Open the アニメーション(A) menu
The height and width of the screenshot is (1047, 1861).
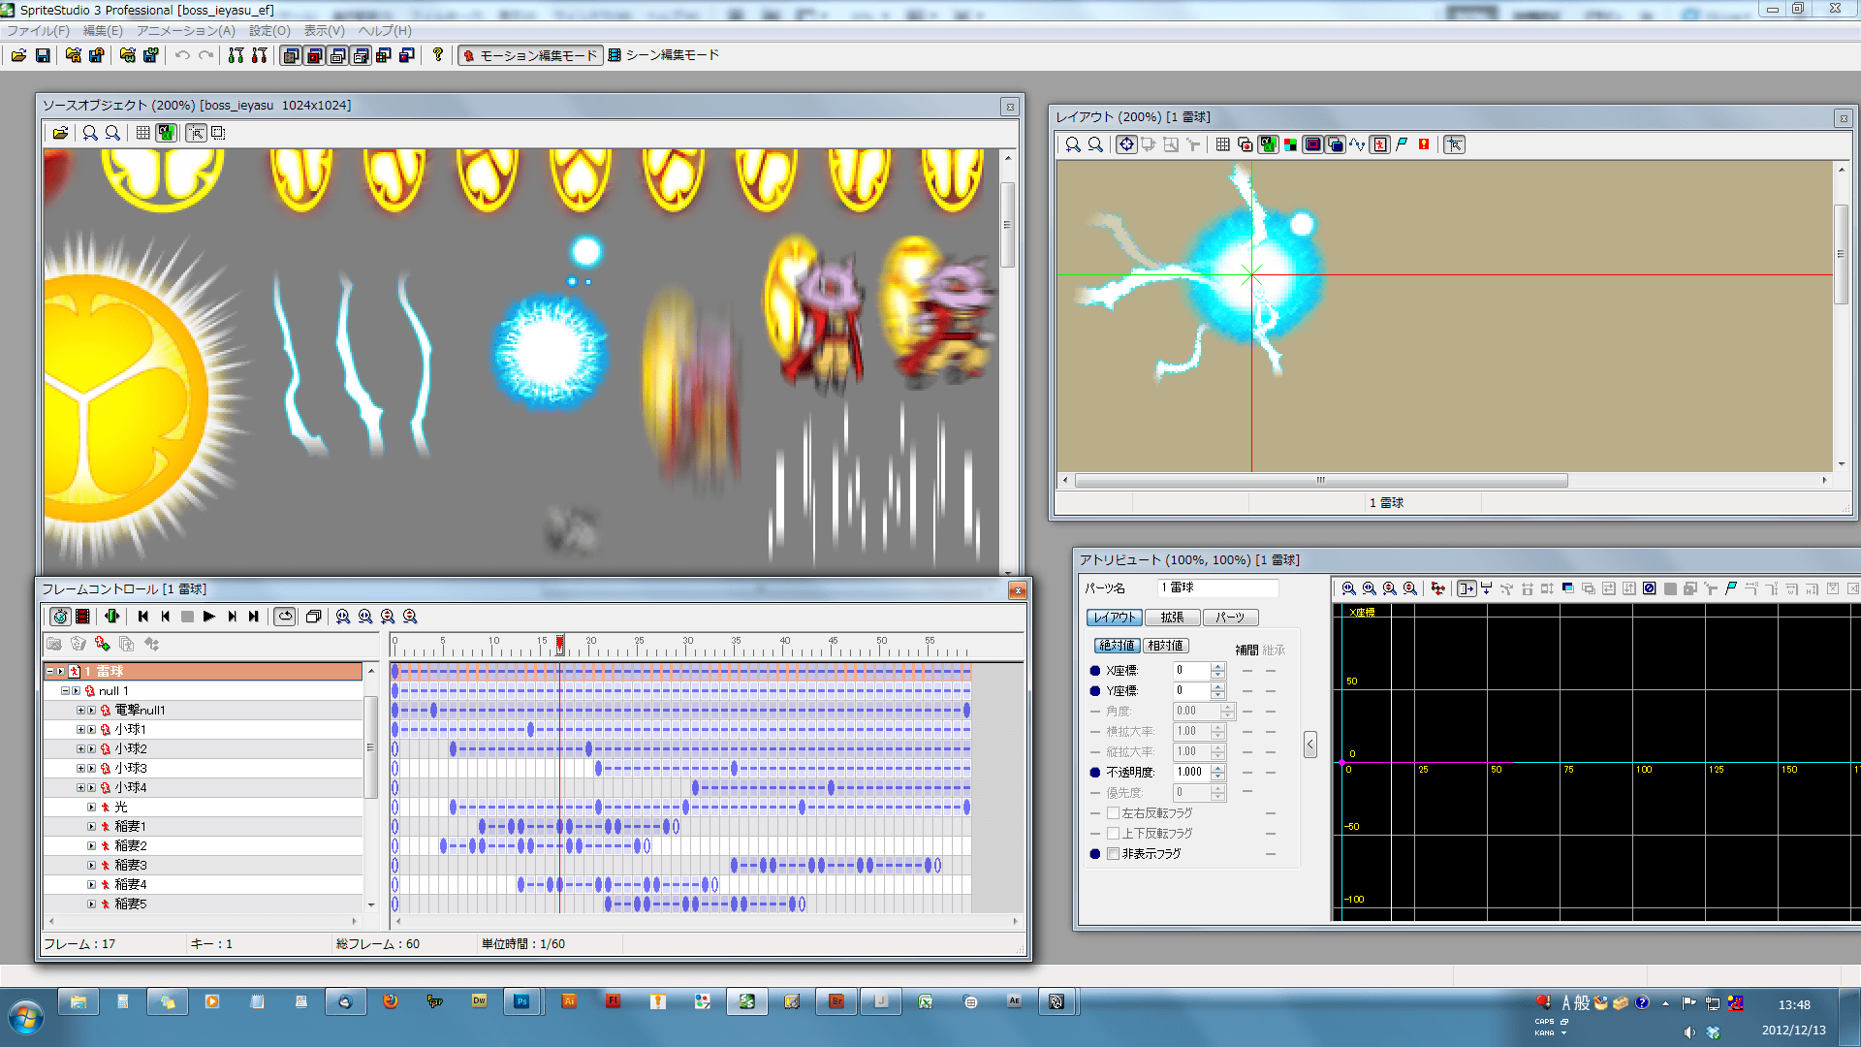pyautogui.click(x=186, y=31)
